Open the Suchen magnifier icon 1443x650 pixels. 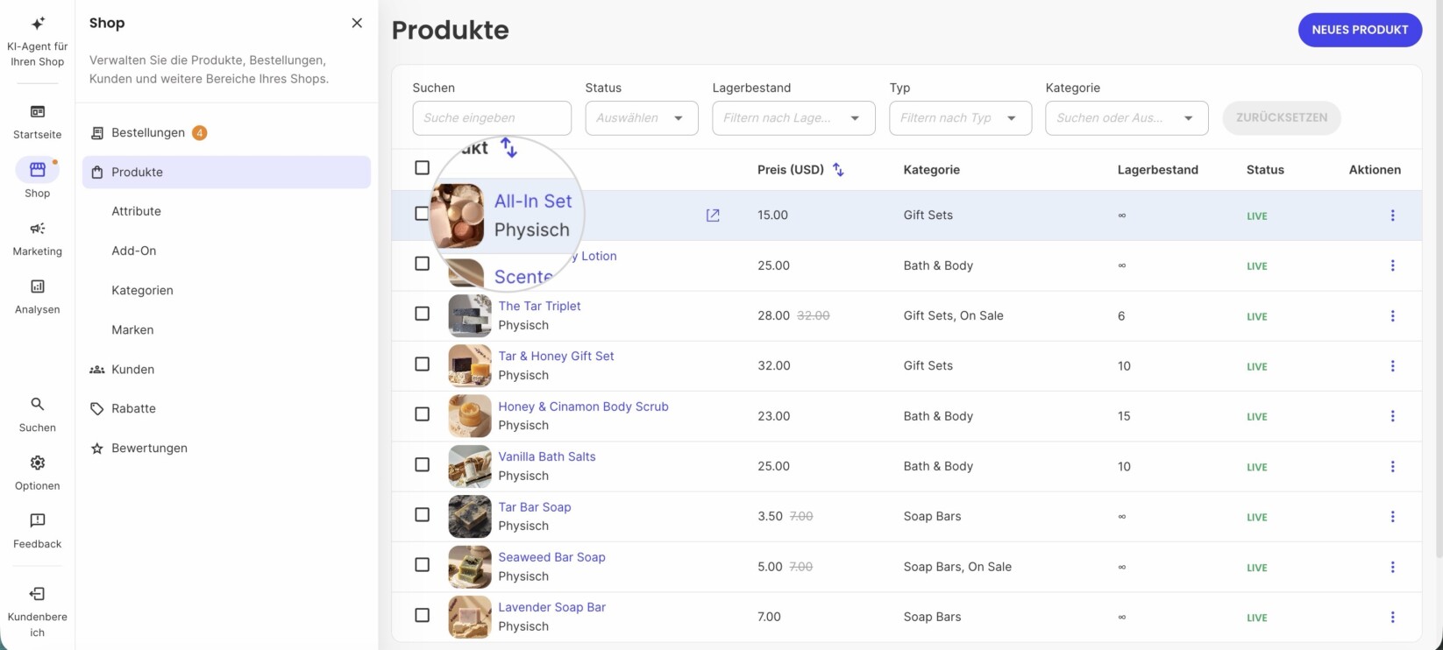38,404
